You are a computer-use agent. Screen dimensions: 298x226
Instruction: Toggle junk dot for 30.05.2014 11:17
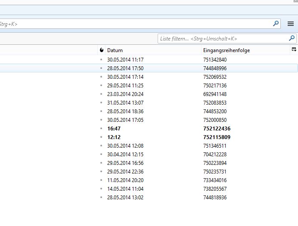pyautogui.click(x=101, y=60)
